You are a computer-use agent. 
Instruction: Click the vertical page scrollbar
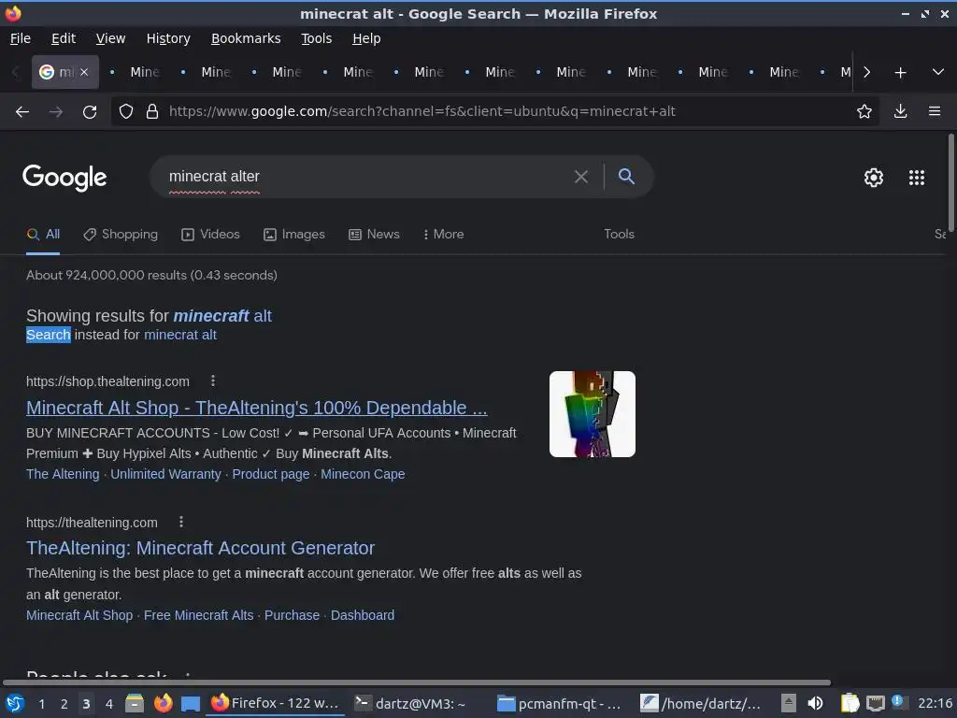click(x=950, y=183)
